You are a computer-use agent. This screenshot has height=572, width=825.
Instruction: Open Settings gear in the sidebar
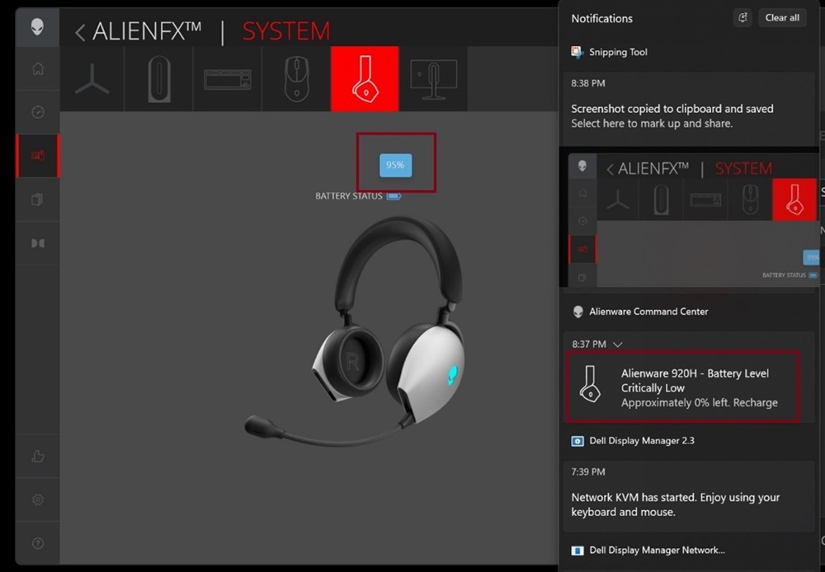click(x=37, y=499)
